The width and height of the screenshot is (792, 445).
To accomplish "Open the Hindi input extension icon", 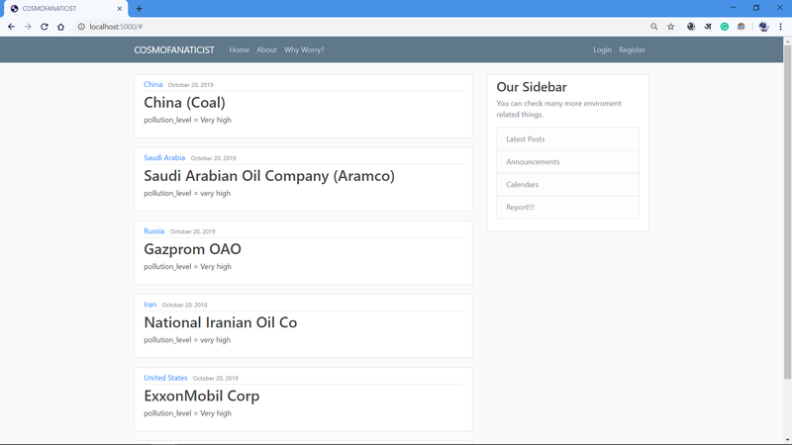I will pos(708,27).
